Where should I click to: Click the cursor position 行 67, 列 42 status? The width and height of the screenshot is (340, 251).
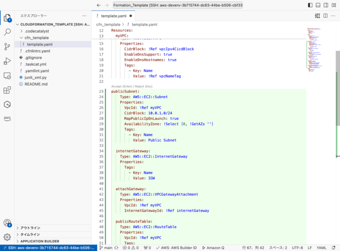pyautogui.click(x=253, y=248)
